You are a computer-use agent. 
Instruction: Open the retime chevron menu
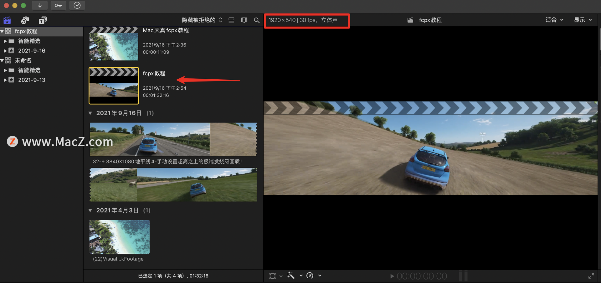point(320,276)
